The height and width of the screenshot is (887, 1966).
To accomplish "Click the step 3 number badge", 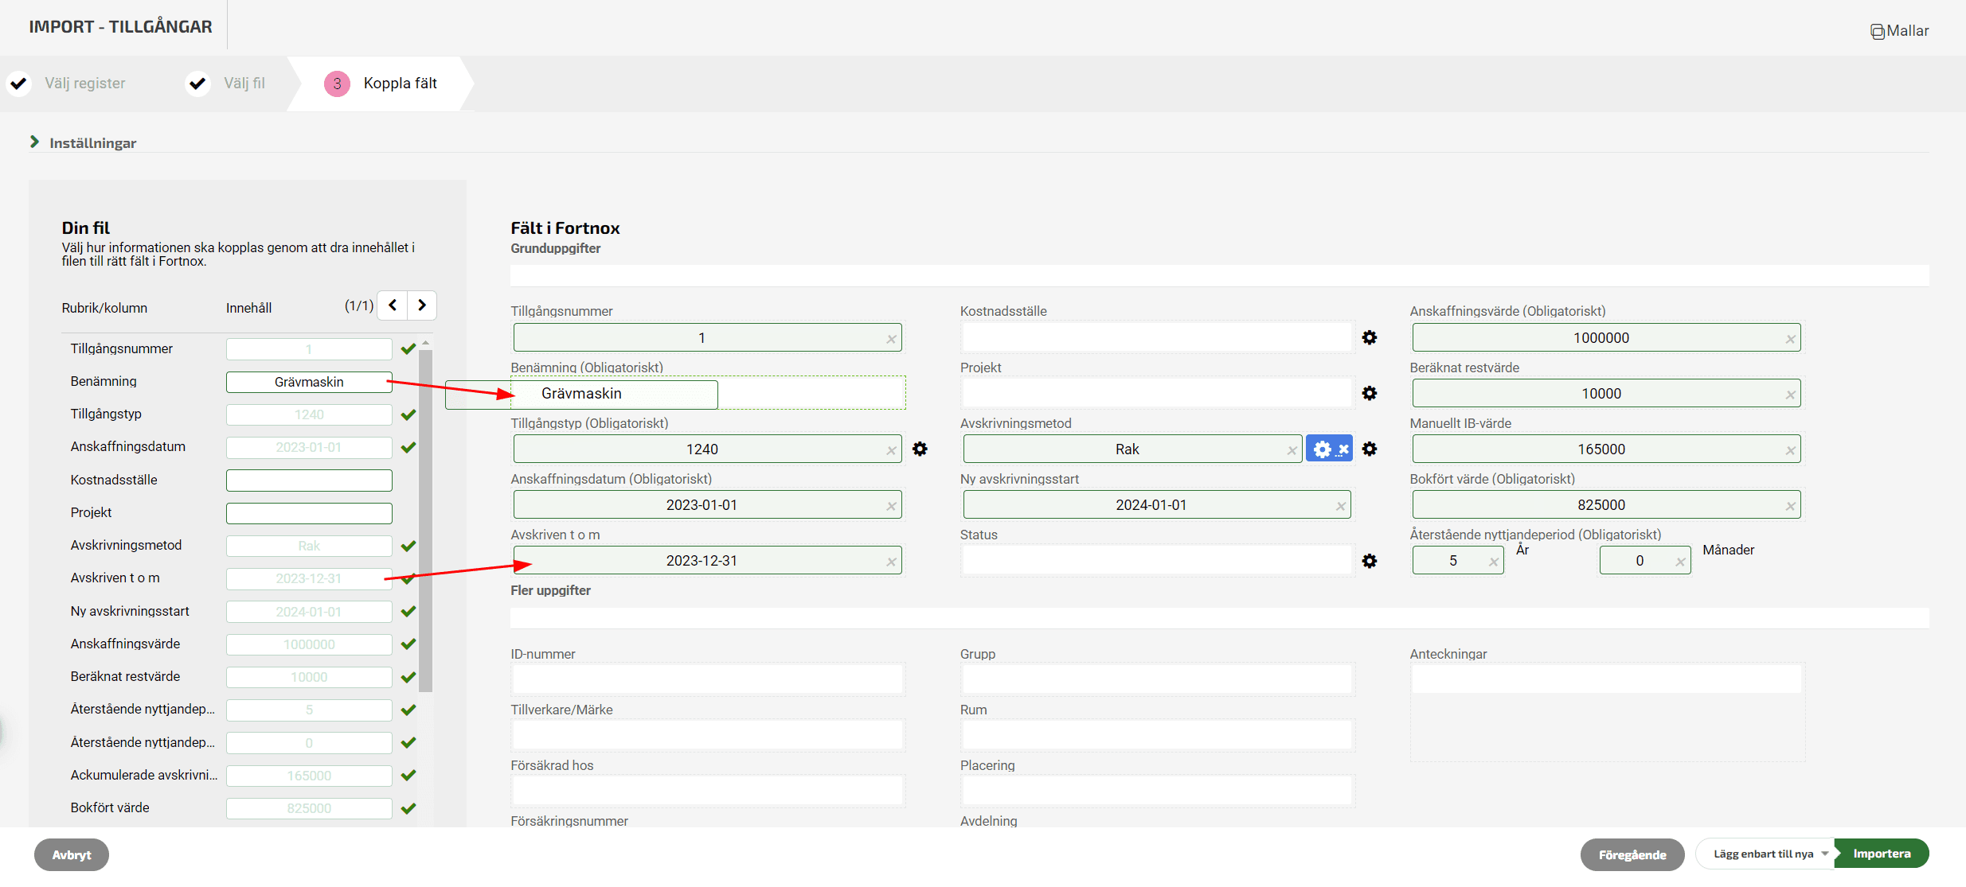I will [x=337, y=84].
